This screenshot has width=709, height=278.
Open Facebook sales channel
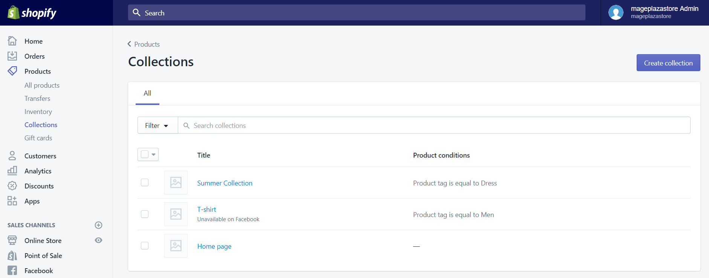point(39,270)
